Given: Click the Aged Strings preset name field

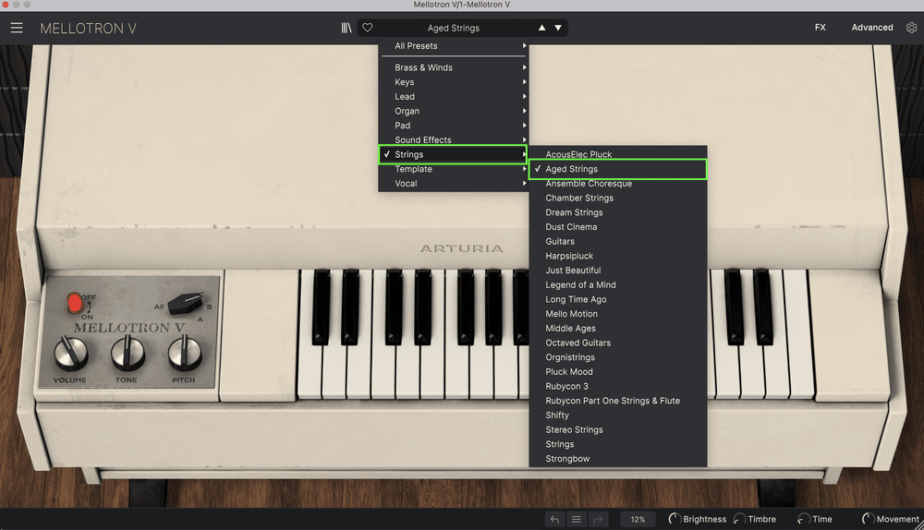Looking at the screenshot, I should (x=453, y=28).
